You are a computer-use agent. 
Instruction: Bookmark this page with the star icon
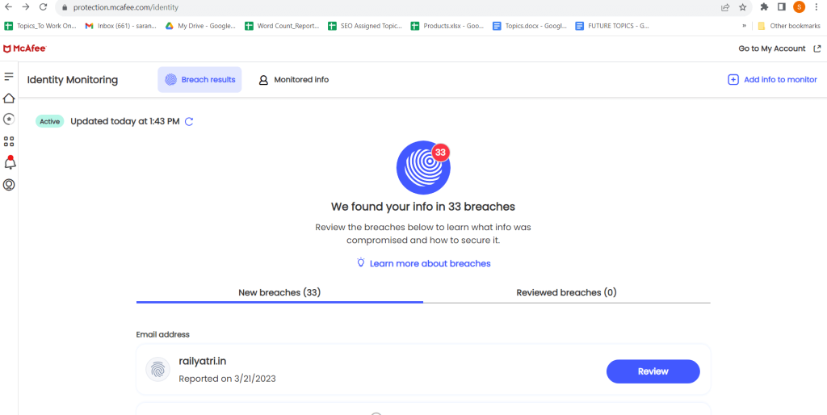coord(743,7)
